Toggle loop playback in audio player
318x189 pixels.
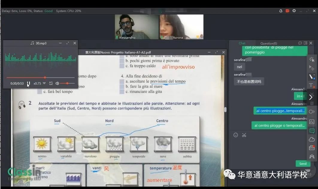click(51, 83)
